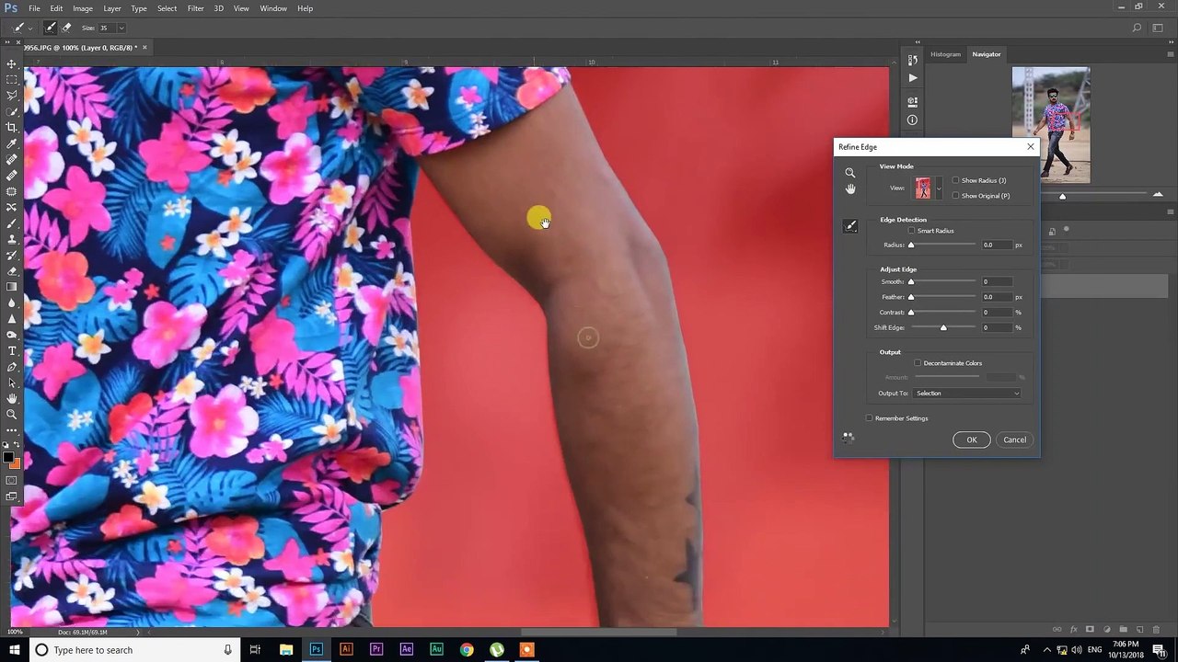Click the Hand tool in Refine Edge dialog
1178x662 pixels.
850,189
